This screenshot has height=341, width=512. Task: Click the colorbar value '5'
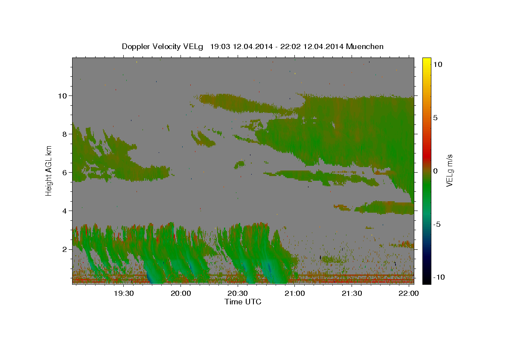435,118
